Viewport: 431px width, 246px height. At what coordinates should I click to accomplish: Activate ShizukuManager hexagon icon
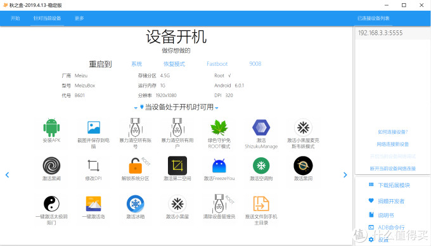tap(261, 127)
